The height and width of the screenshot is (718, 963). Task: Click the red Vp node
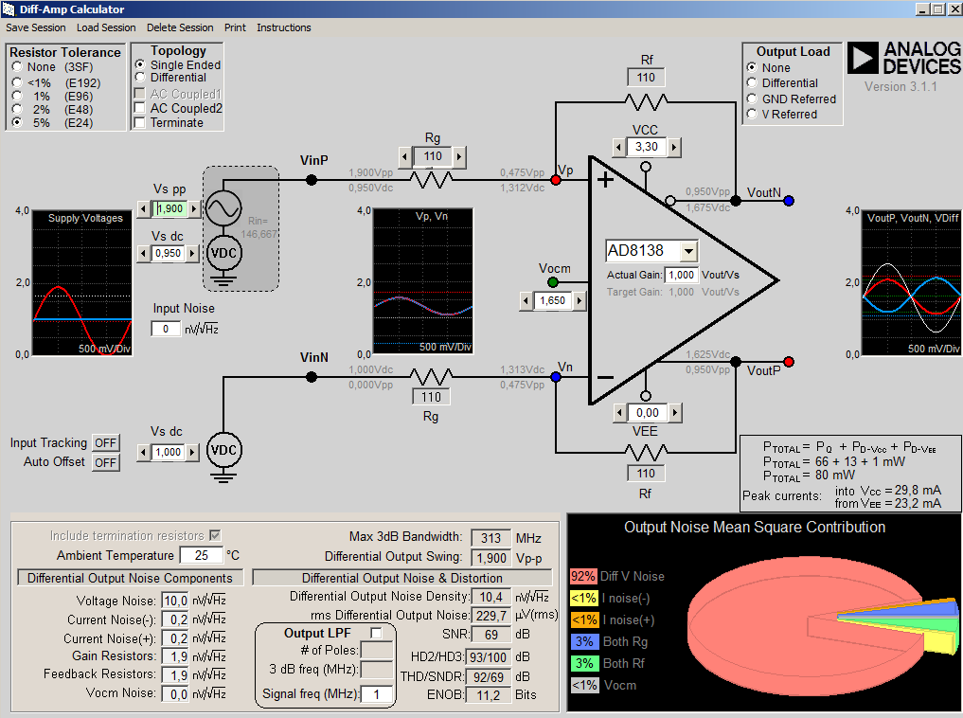[556, 180]
